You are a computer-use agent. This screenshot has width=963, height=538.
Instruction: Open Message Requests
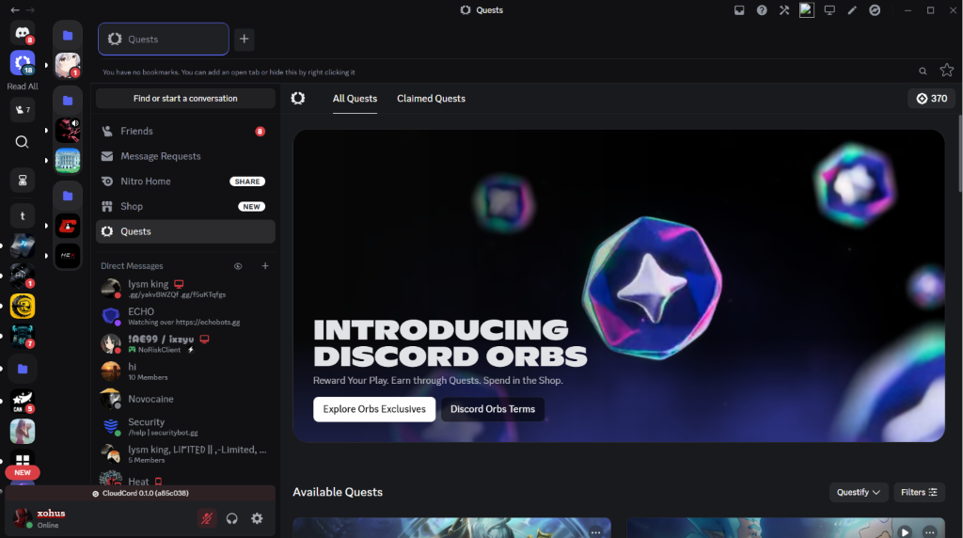[x=185, y=156]
